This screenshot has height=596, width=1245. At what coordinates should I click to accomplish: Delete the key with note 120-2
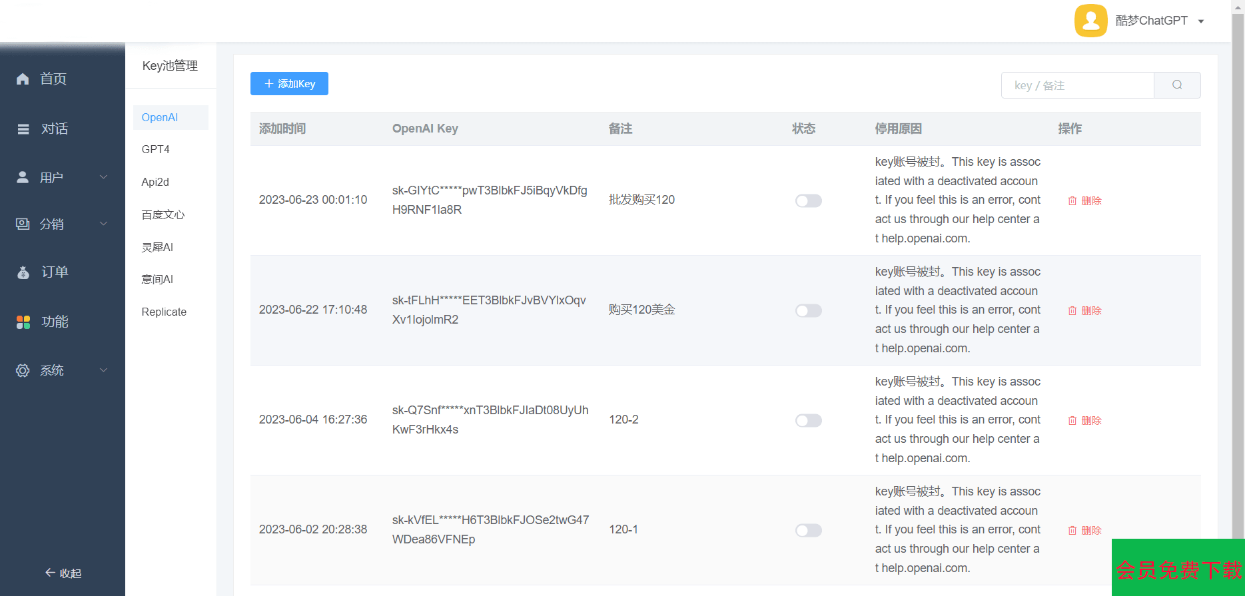coord(1084,420)
